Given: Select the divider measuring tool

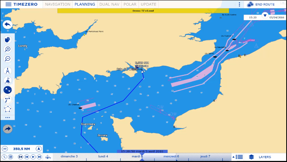Looking at the screenshot, I should pyautogui.click(x=8, y=71).
